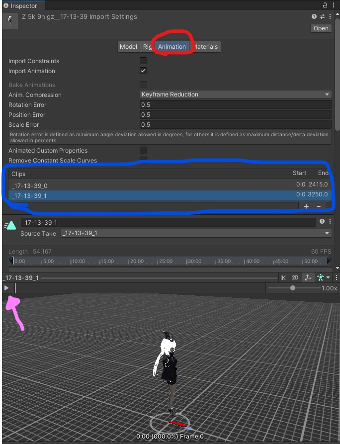Open import settings help reference
340x444 pixels.
tap(314, 16)
